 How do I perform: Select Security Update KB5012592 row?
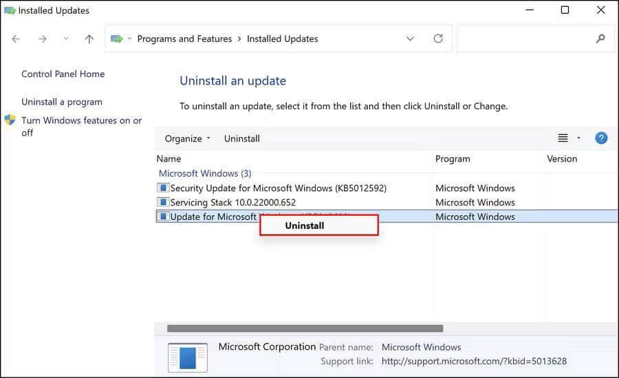[x=387, y=188]
